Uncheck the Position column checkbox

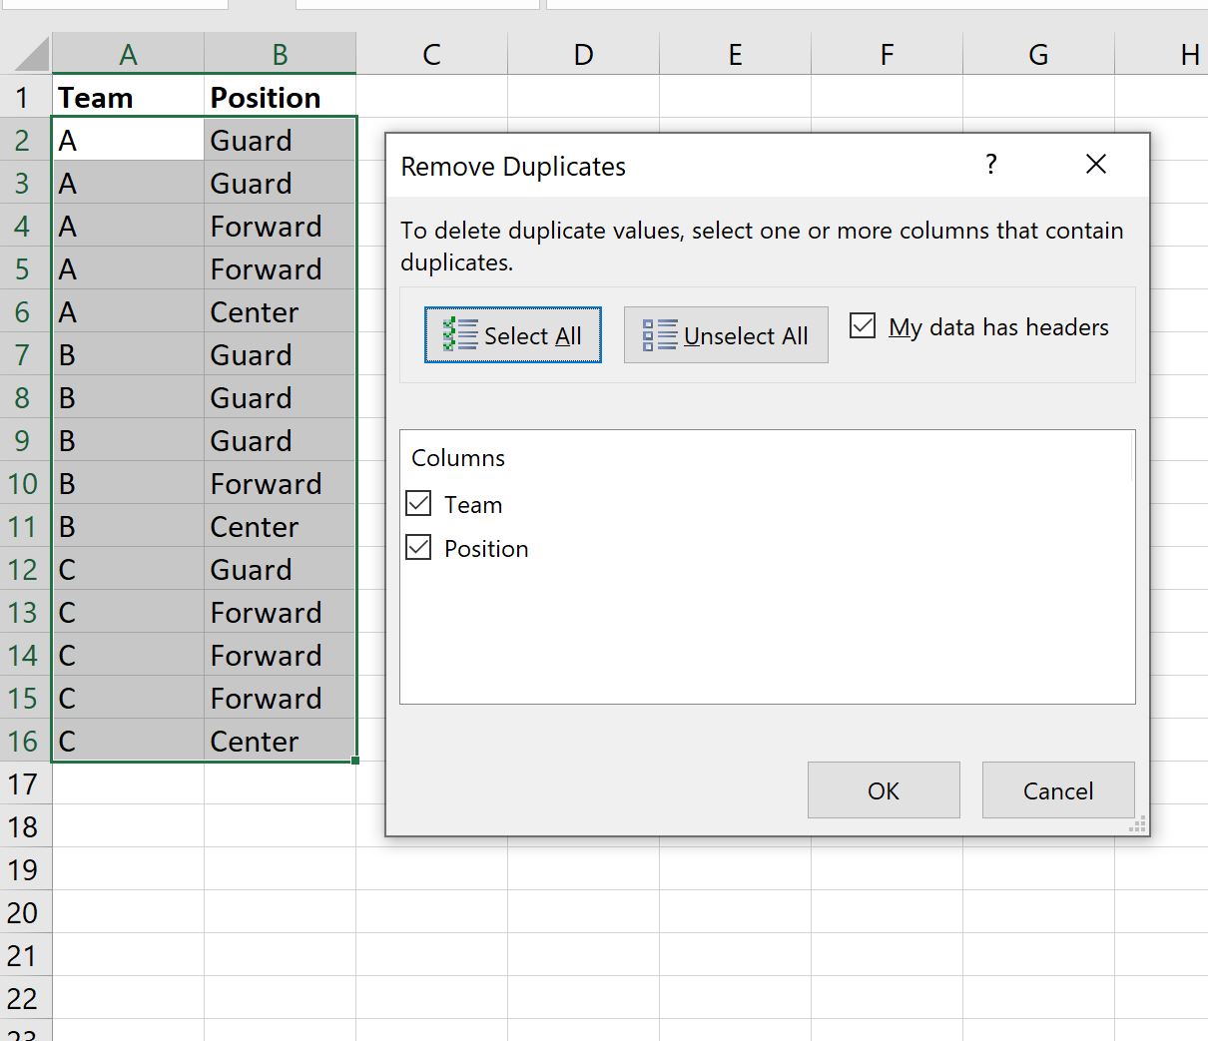(x=418, y=547)
